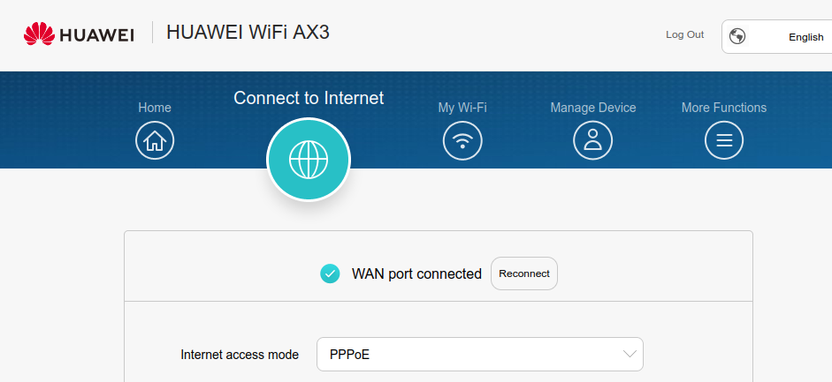Screen dimensions: 832x382
Task: Open the More Functions hamburger icon
Action: click(724, 140)
